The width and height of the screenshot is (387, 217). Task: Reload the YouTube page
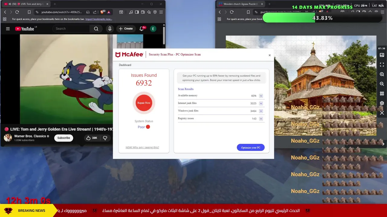coord(17,12)
